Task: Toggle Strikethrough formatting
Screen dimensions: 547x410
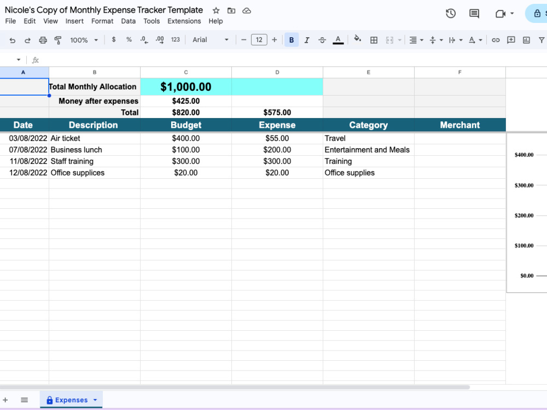Action: coord(322,40)
